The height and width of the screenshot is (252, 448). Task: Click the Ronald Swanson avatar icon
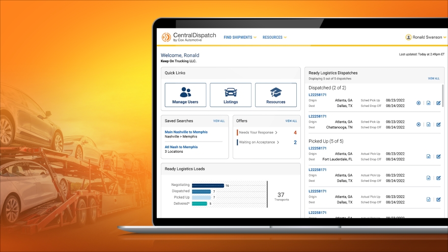[x=408, y=37]
